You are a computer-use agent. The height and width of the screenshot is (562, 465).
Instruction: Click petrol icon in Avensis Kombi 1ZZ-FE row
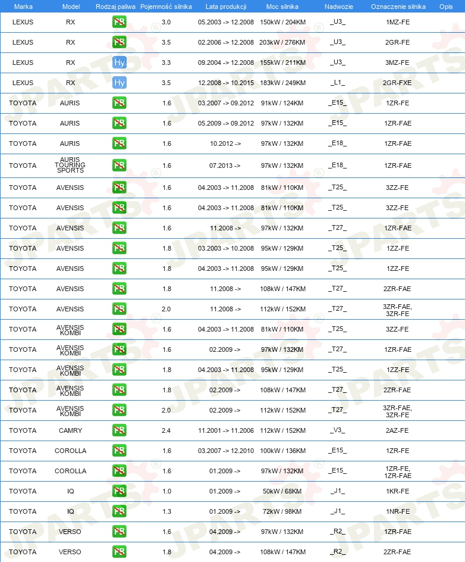pos(119,370)
